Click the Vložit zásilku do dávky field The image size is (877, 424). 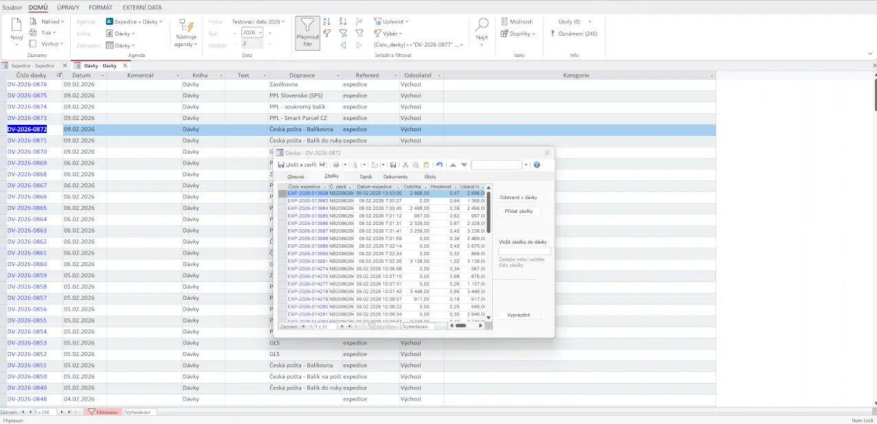pos(524,252)
